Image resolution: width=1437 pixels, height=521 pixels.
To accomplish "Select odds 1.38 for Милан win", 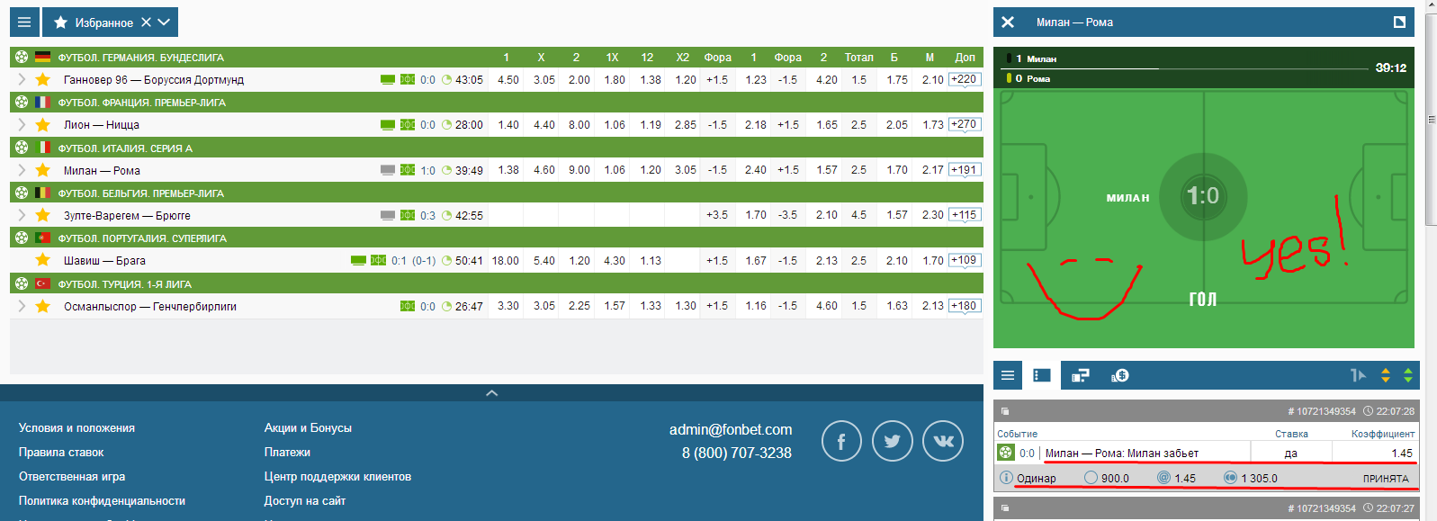I will click(x=508, y=170).
